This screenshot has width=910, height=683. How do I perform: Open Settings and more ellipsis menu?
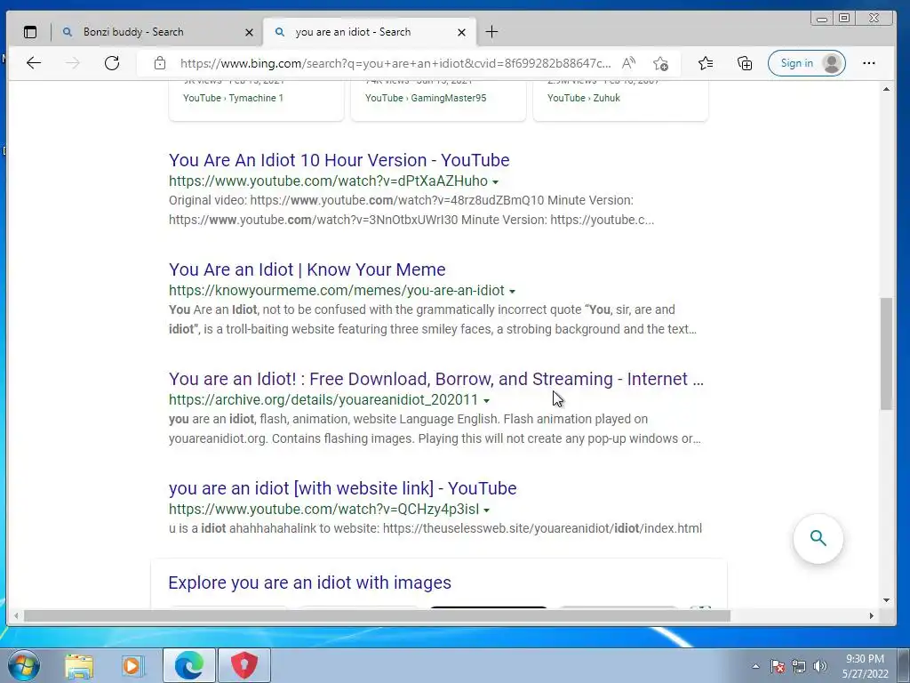869,63
